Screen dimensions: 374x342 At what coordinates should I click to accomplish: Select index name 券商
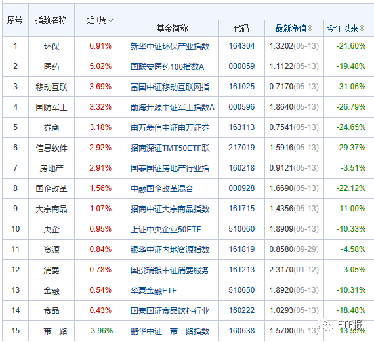51,127
